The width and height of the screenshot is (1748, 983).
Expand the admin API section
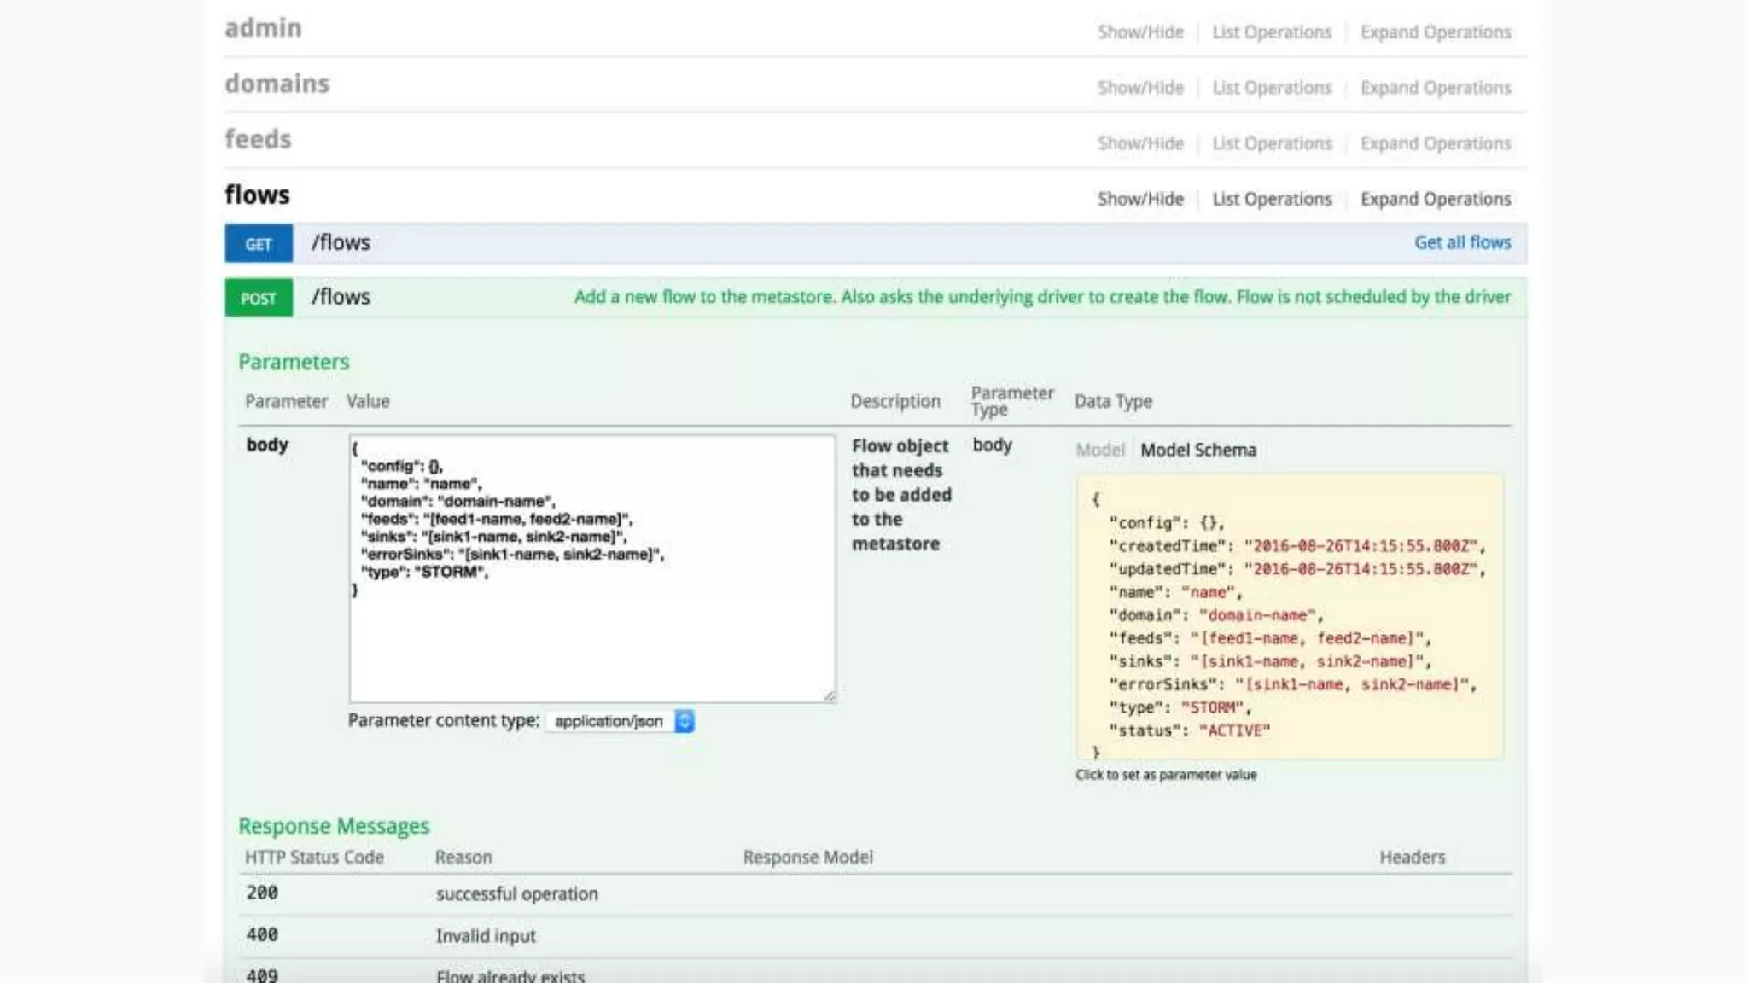click(263, 28)
